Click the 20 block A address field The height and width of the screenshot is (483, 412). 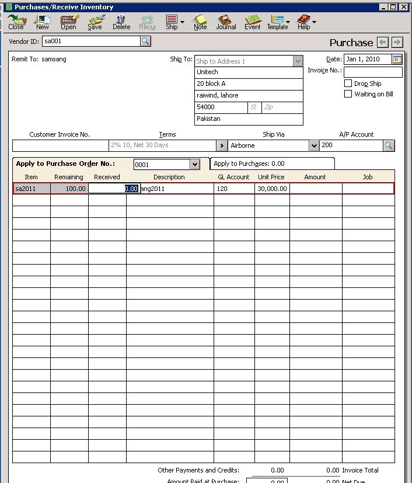(249, 84)
